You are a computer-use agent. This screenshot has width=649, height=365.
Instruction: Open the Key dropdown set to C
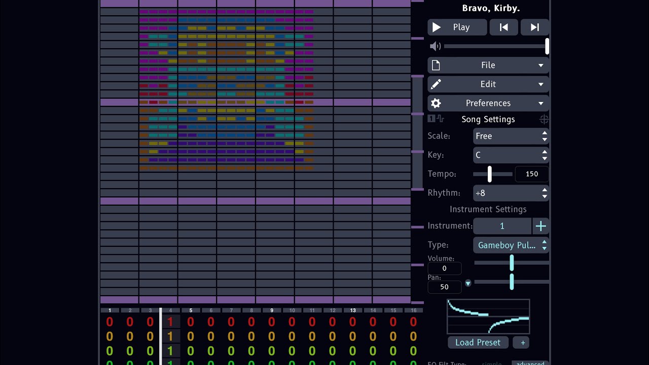pyautogui.click(x=511, y=155)
